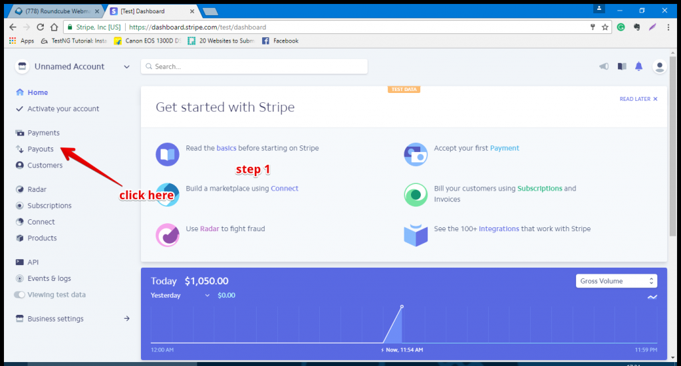Click the Integrations box icon
681x366 pixels.
tap(416, 235)
